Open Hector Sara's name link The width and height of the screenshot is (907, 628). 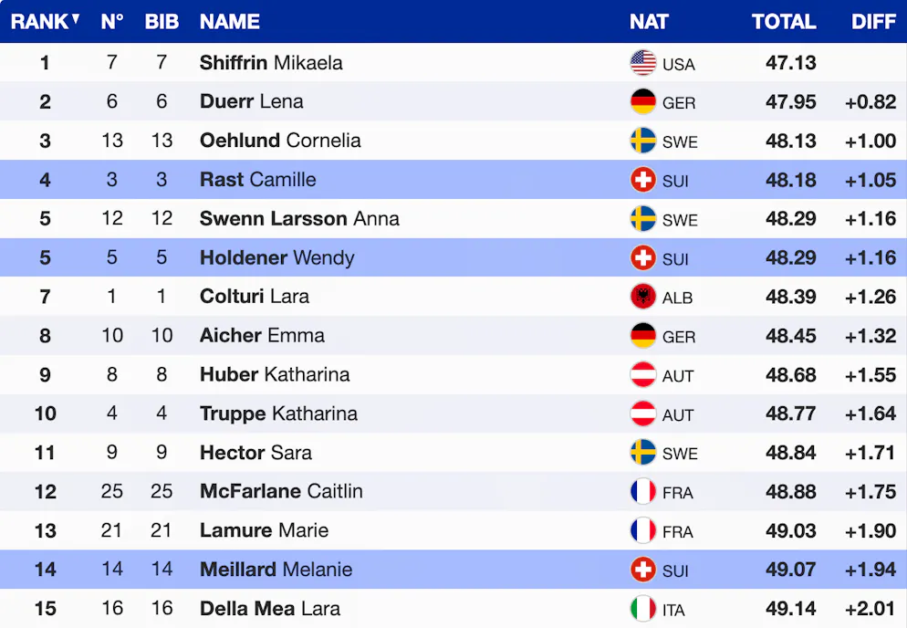pos(255,453)
